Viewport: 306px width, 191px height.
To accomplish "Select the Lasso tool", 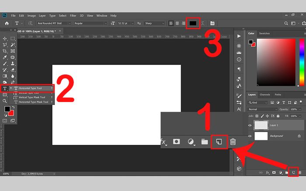I will pyautogui.click(x=5, y=45).
